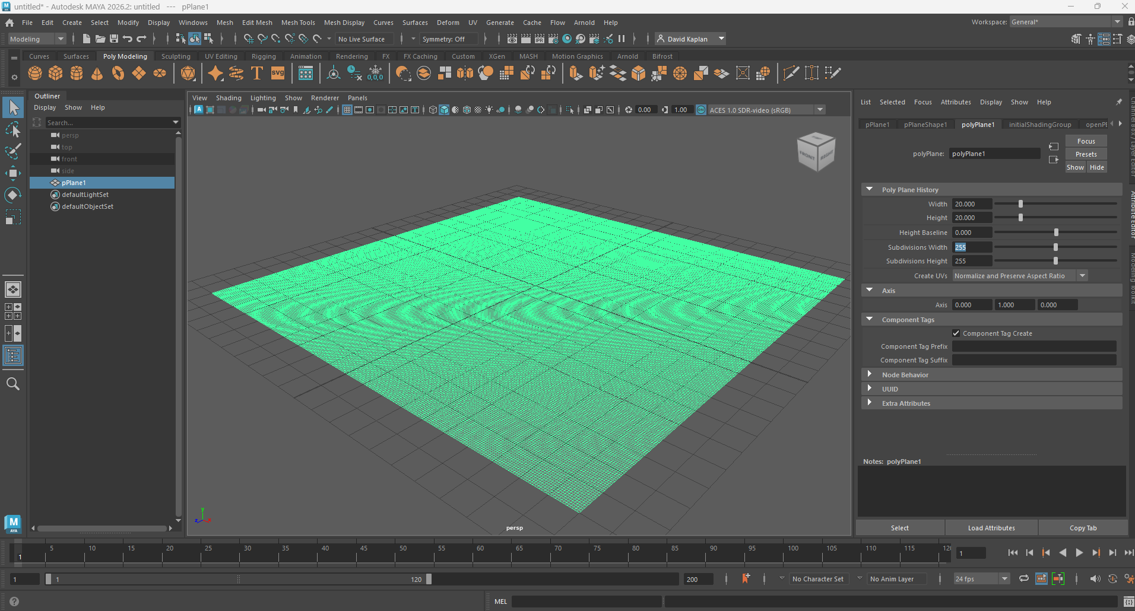Toggle audio mute speaker icon
This screenshot has width=1135, height=611.
coord(1095,579)
